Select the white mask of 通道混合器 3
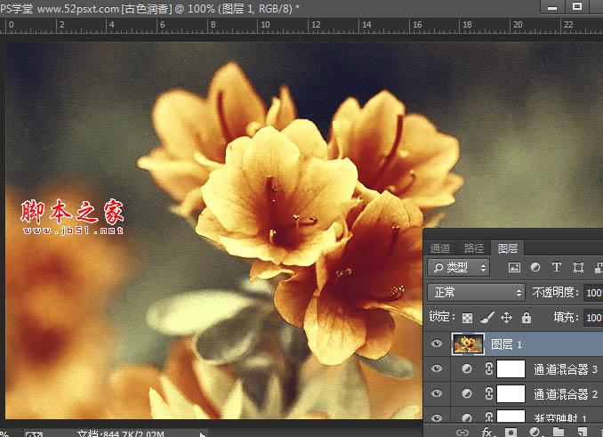This screenshot has width=603, height=437. [511, 369]
